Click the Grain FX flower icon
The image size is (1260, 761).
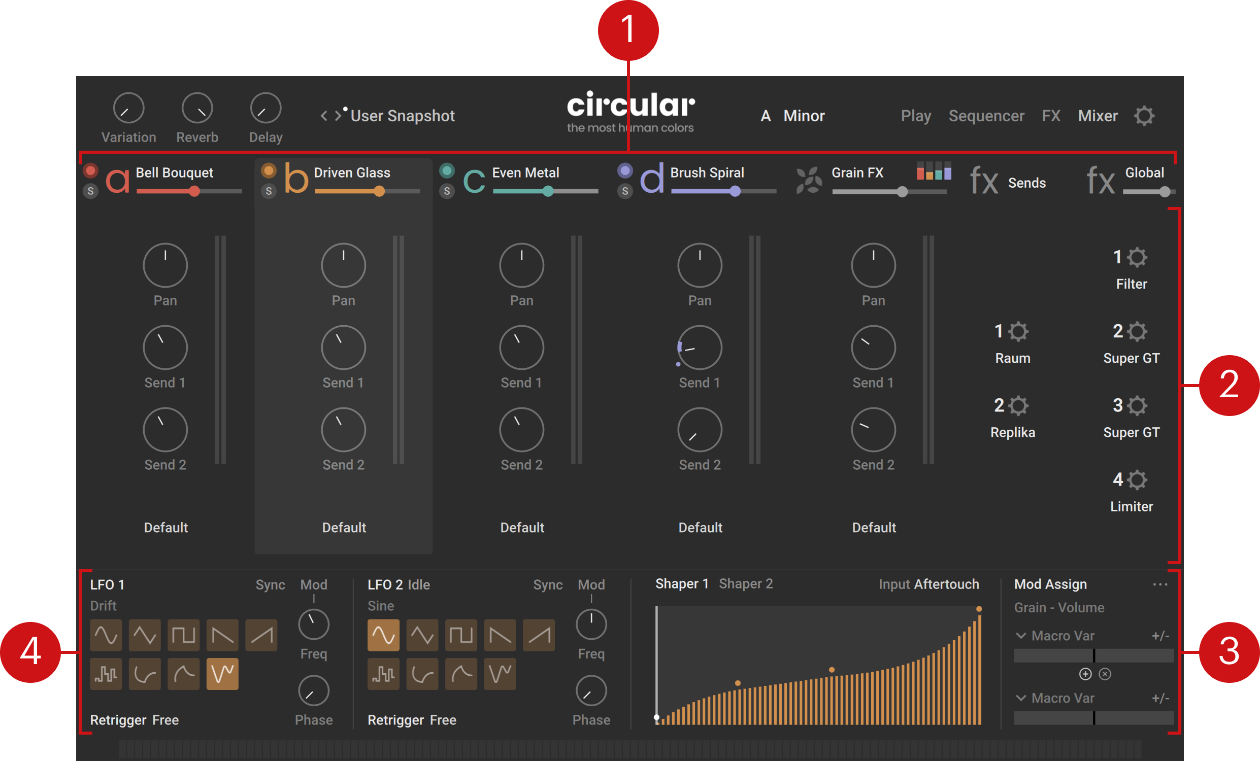pyautogui.click(x=809, y=181)
